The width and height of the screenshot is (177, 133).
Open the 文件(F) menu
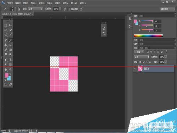tap(10, 3)
